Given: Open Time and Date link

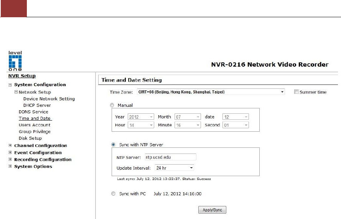Looking at the screenshot, I should [x=35, y=118].
